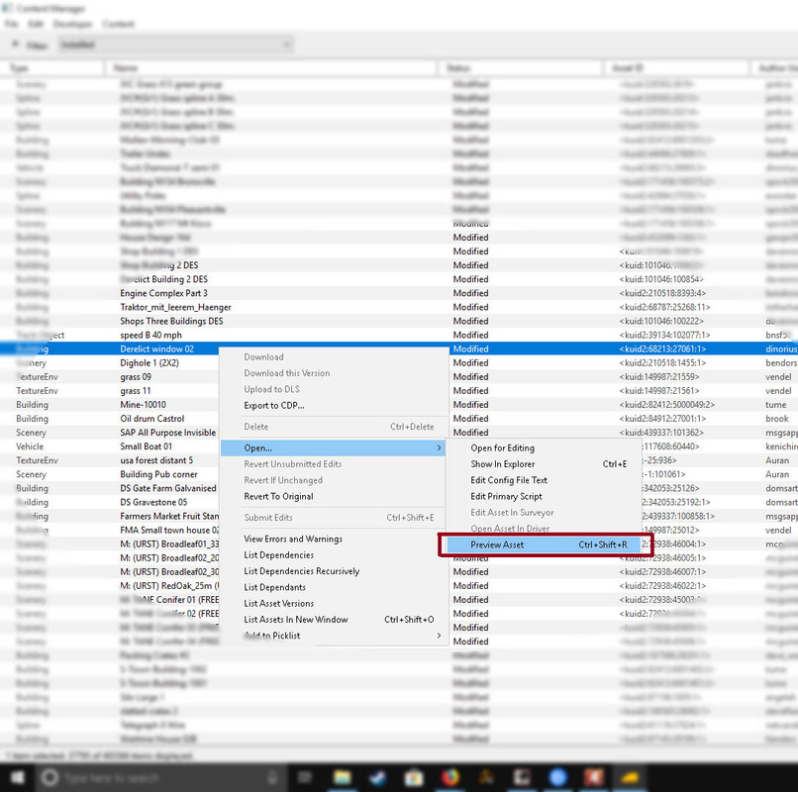Choose Edit Primary Script
The width and height of the screenshot is (798, 792).
point(543,496)
